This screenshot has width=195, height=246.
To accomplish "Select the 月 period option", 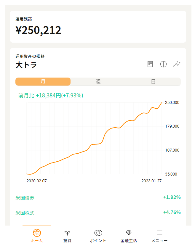I will pyautogui.click(x=43, y=81).
